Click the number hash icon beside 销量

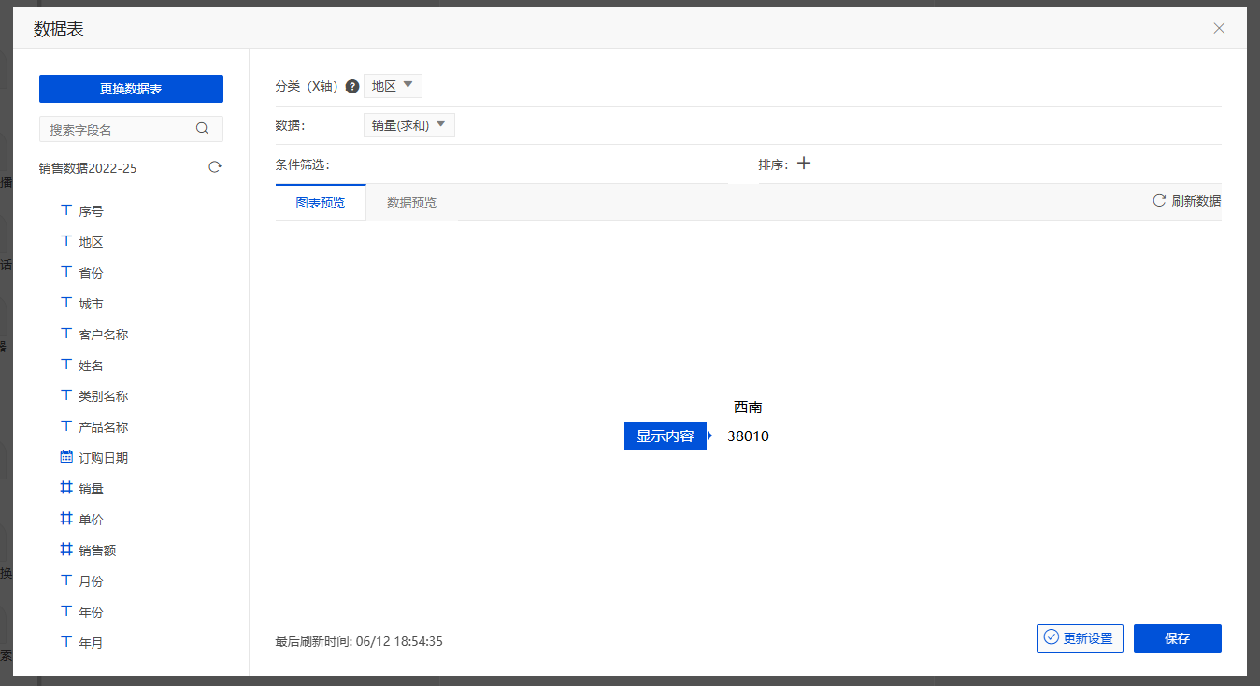[x=66, y=488]
